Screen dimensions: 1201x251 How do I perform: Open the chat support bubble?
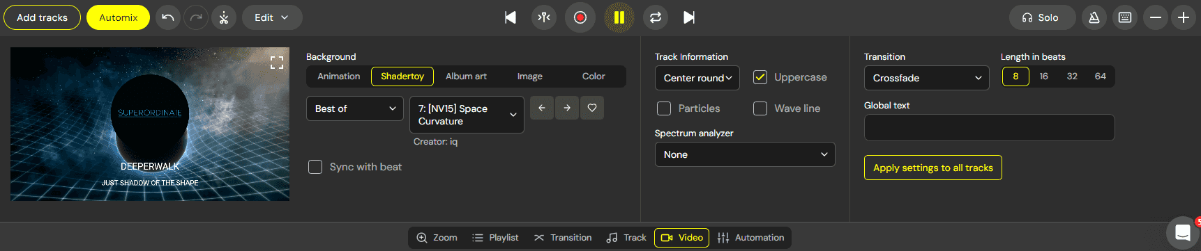[x=1183, y=232]
